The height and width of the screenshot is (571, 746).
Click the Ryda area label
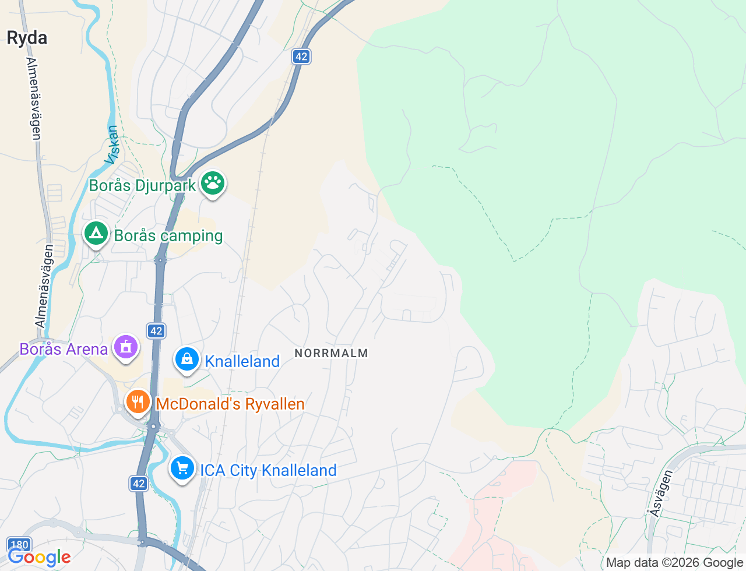[x=27, y=38]
